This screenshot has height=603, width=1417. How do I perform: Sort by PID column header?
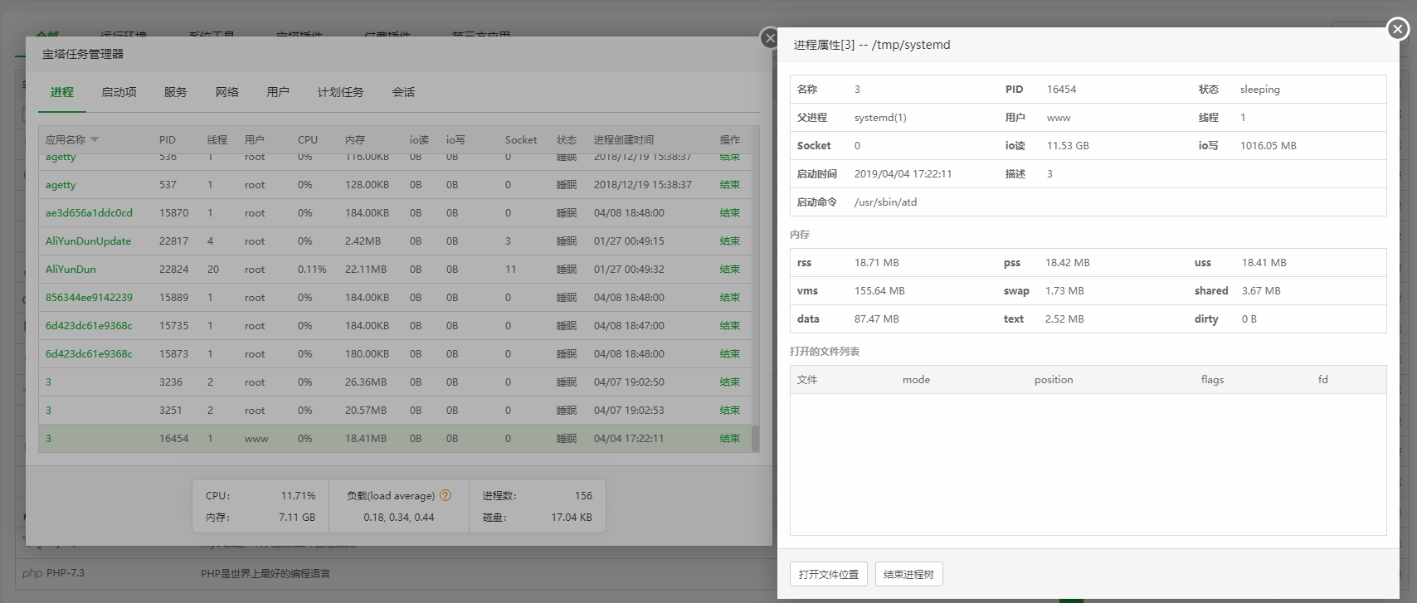tap(168, 139)
